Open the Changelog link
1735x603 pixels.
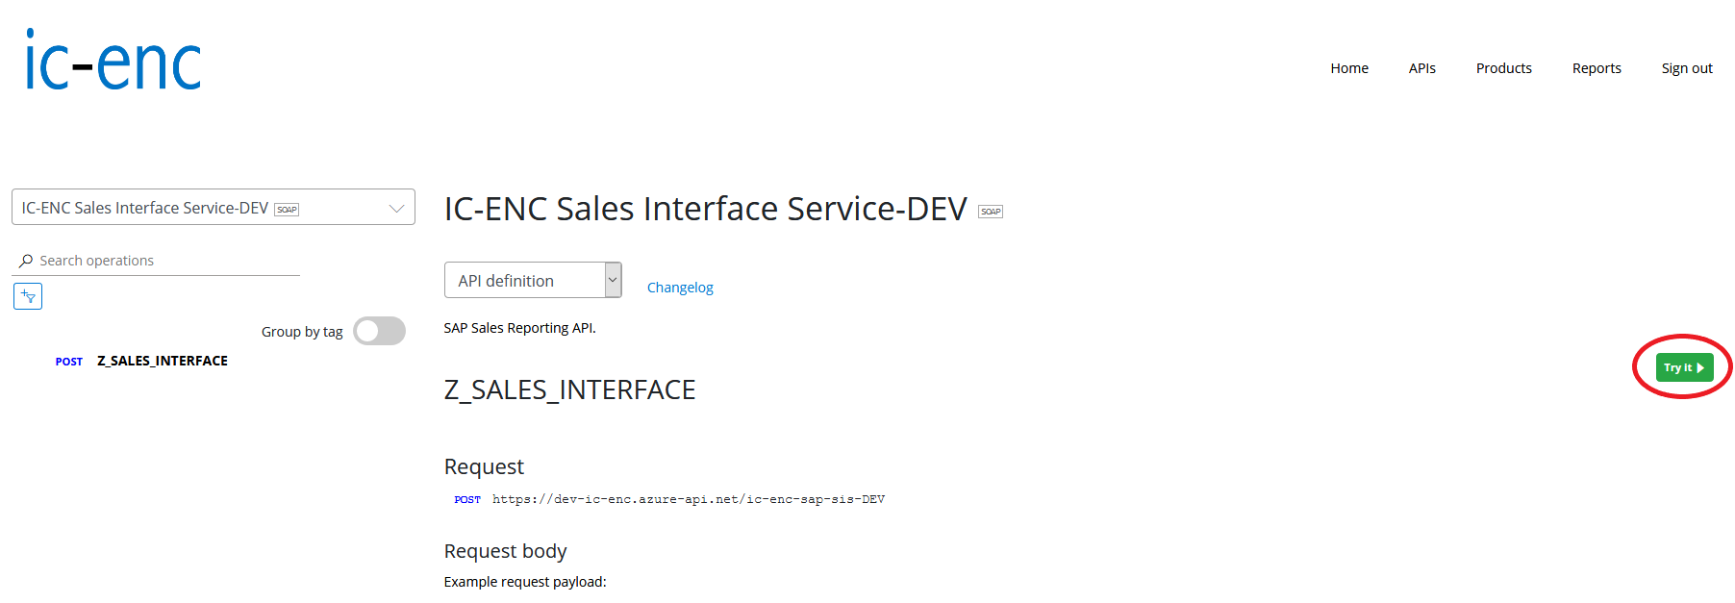click(680, 288)
